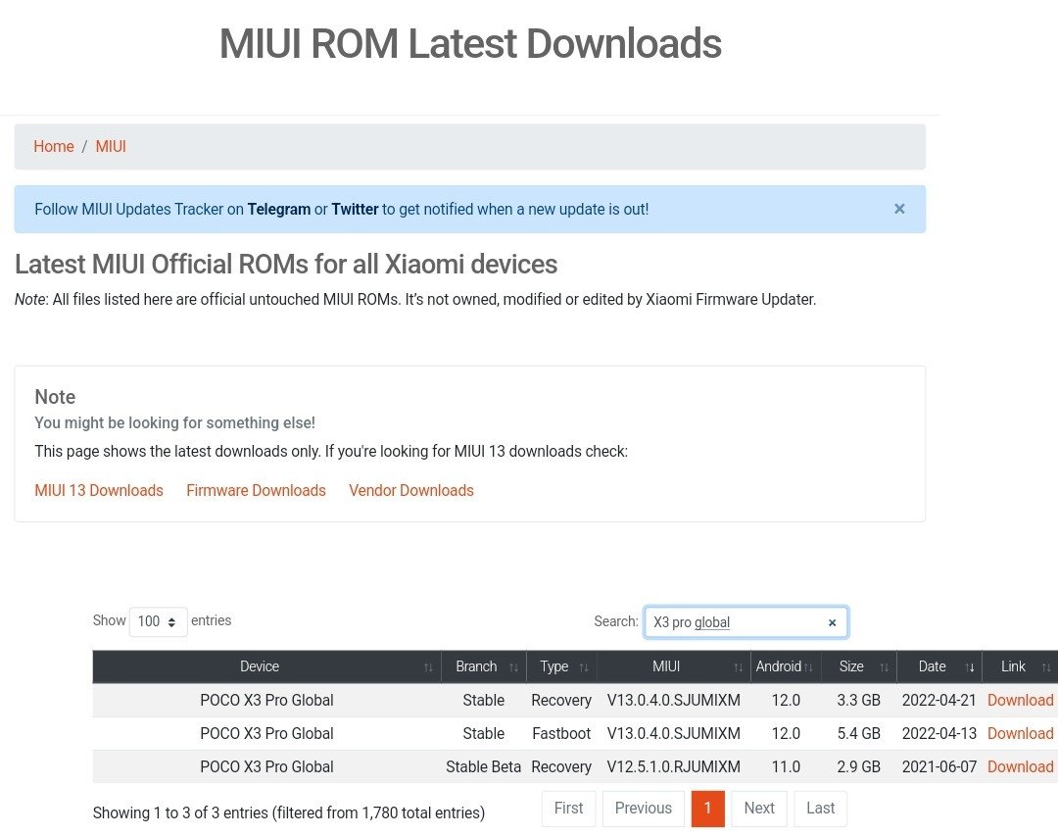Image resolution: width=1058 pixels, height=836 pixels.
Task: Sort table by MIUI version column
Action: tap(673, 666)
